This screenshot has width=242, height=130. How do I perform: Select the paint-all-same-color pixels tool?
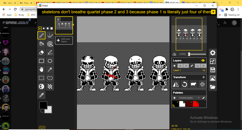[50, 44]
